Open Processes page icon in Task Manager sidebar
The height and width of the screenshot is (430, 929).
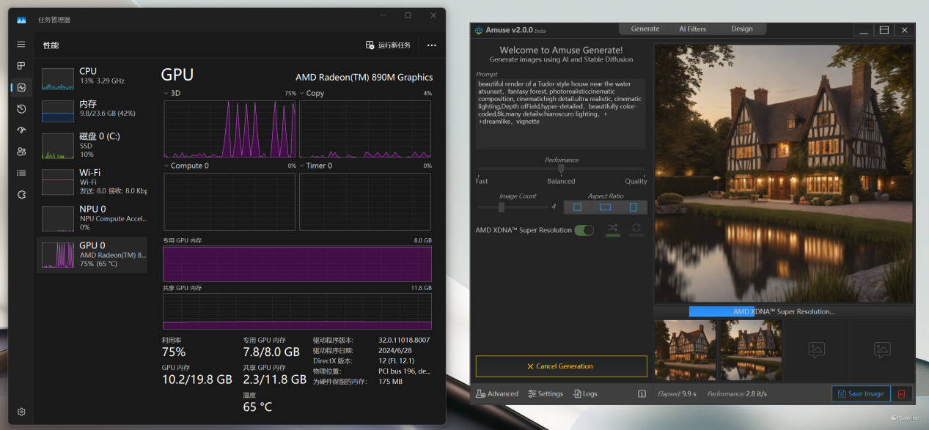tap(21, 66)
